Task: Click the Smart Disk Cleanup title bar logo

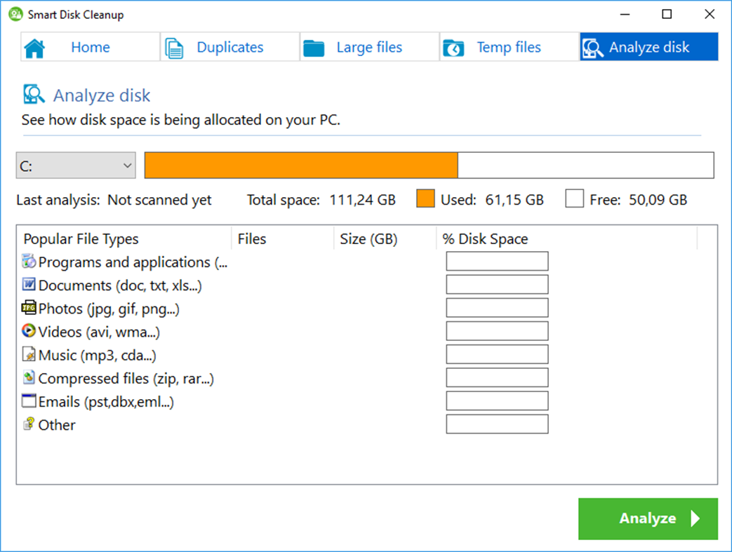Action: coord(14,13)
